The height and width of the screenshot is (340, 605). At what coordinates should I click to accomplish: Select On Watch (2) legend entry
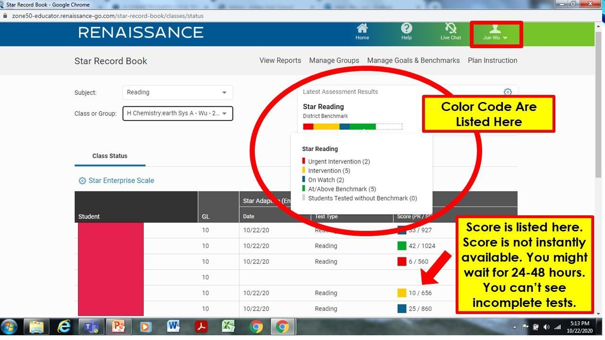(x=323, y=180)
